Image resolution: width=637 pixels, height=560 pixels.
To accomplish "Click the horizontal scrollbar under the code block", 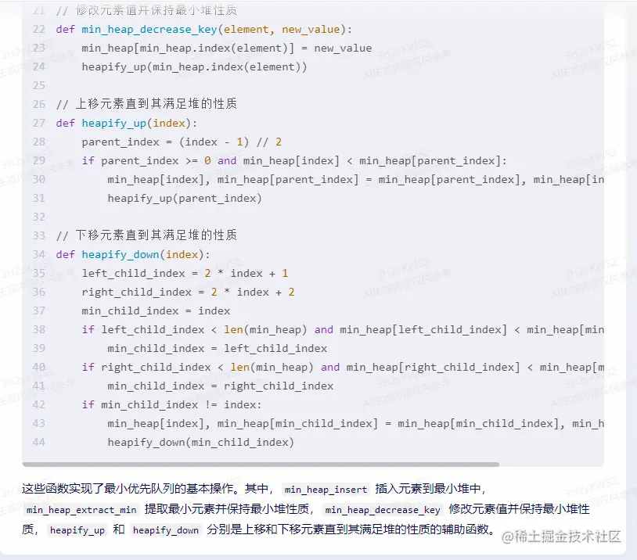I will click(261, 464).
